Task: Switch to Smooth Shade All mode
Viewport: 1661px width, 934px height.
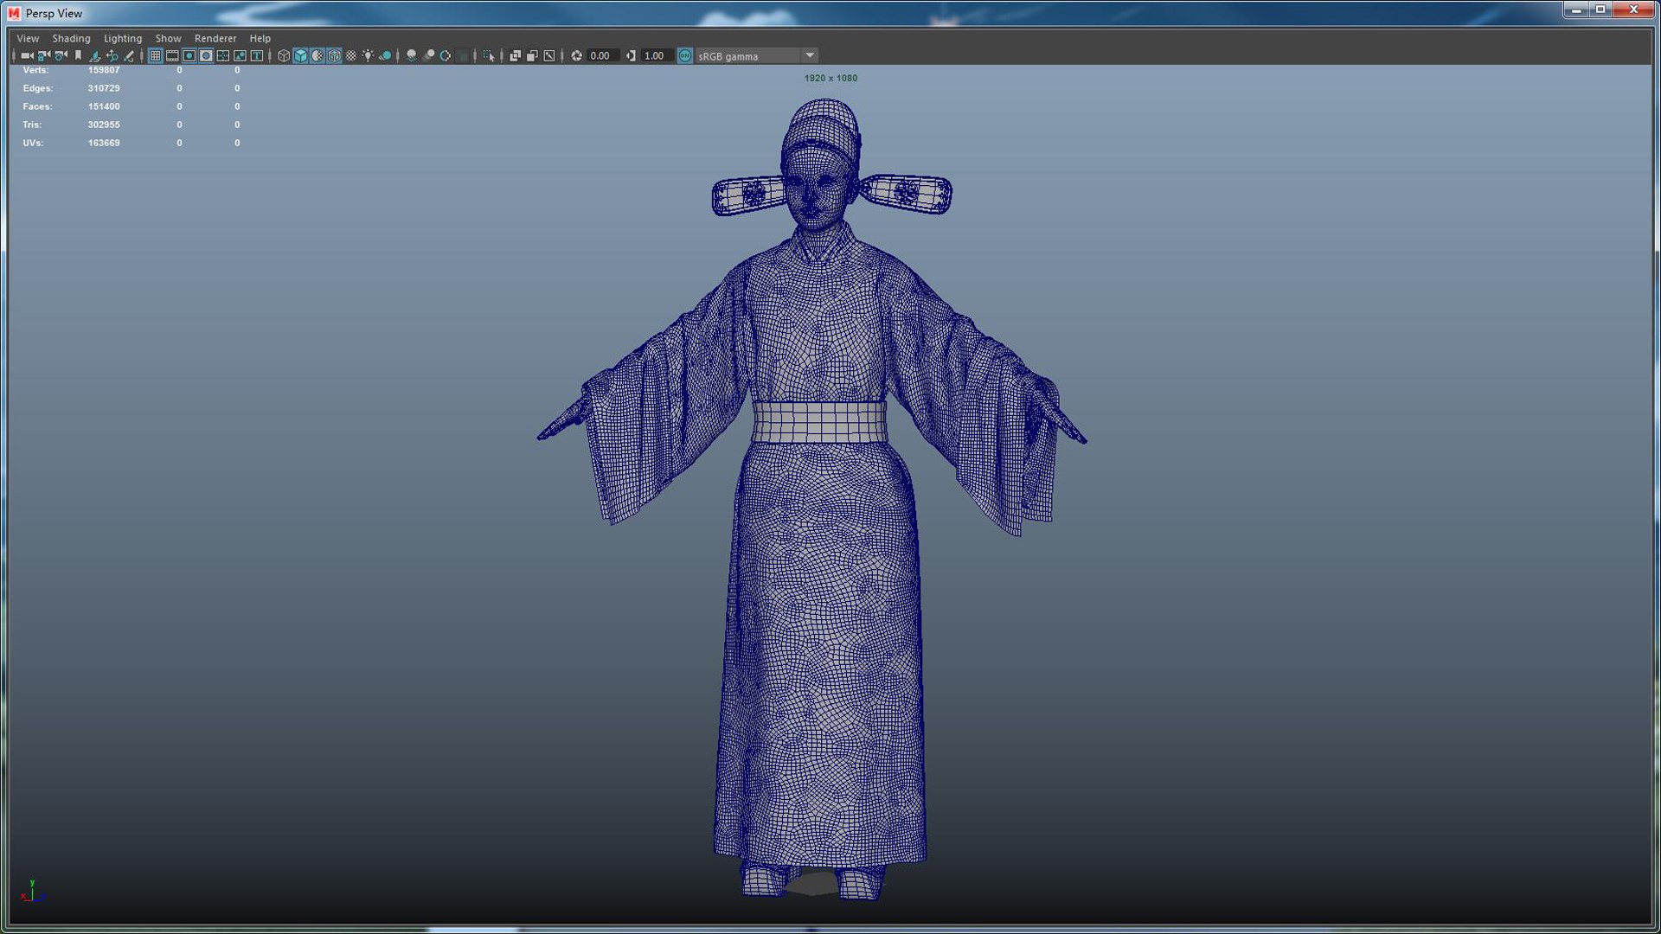Action: (300, 55)
